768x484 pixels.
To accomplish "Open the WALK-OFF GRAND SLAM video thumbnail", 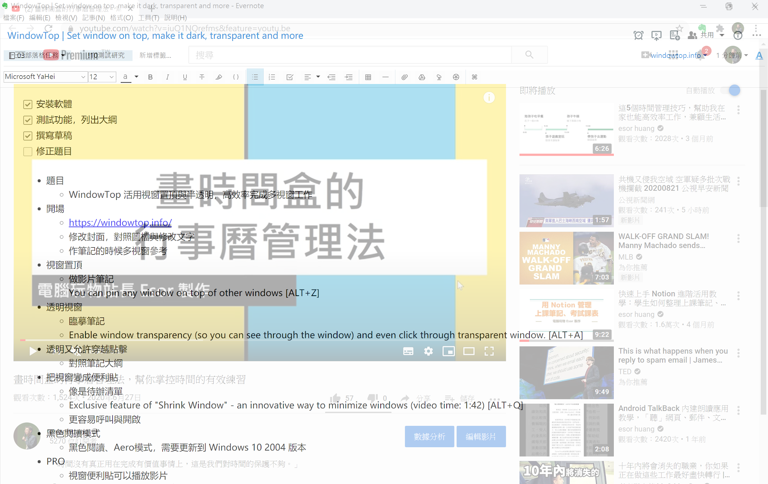I will pyautogui.click(x=566, y=258).
